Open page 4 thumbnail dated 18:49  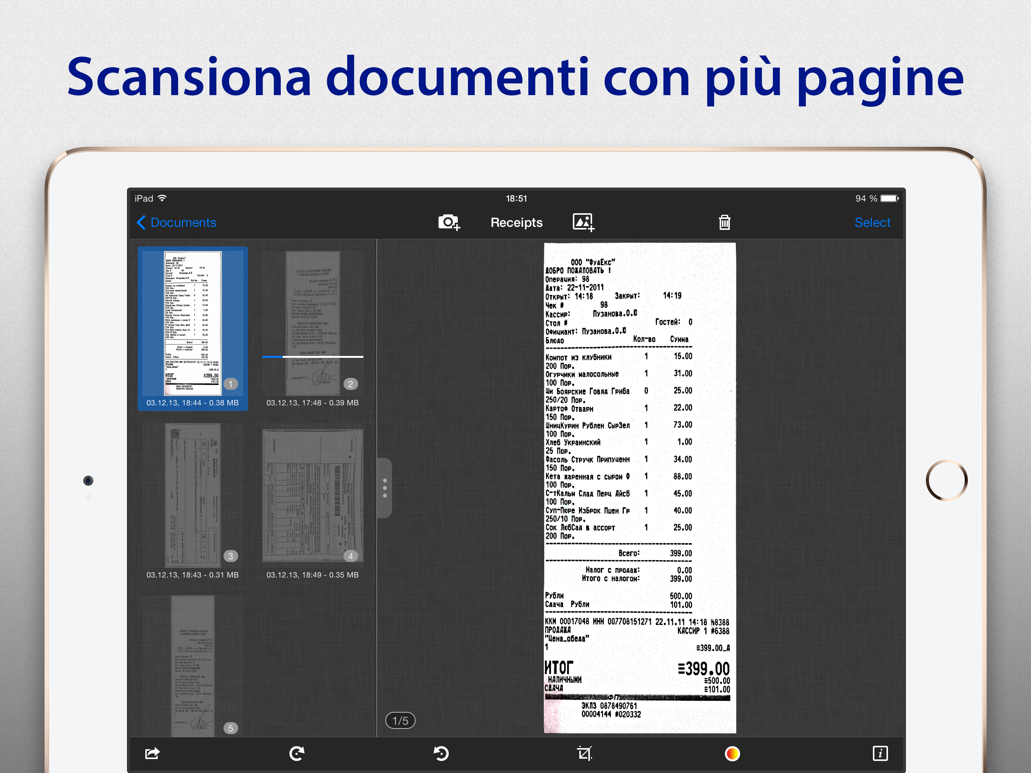[x=312, y=496]
